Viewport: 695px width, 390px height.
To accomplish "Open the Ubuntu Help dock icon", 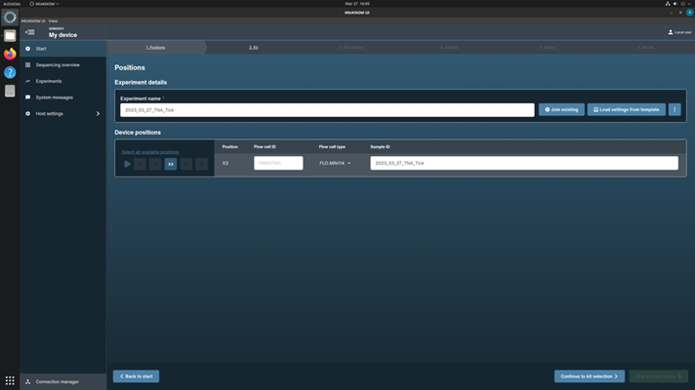I will pos(10,72).
